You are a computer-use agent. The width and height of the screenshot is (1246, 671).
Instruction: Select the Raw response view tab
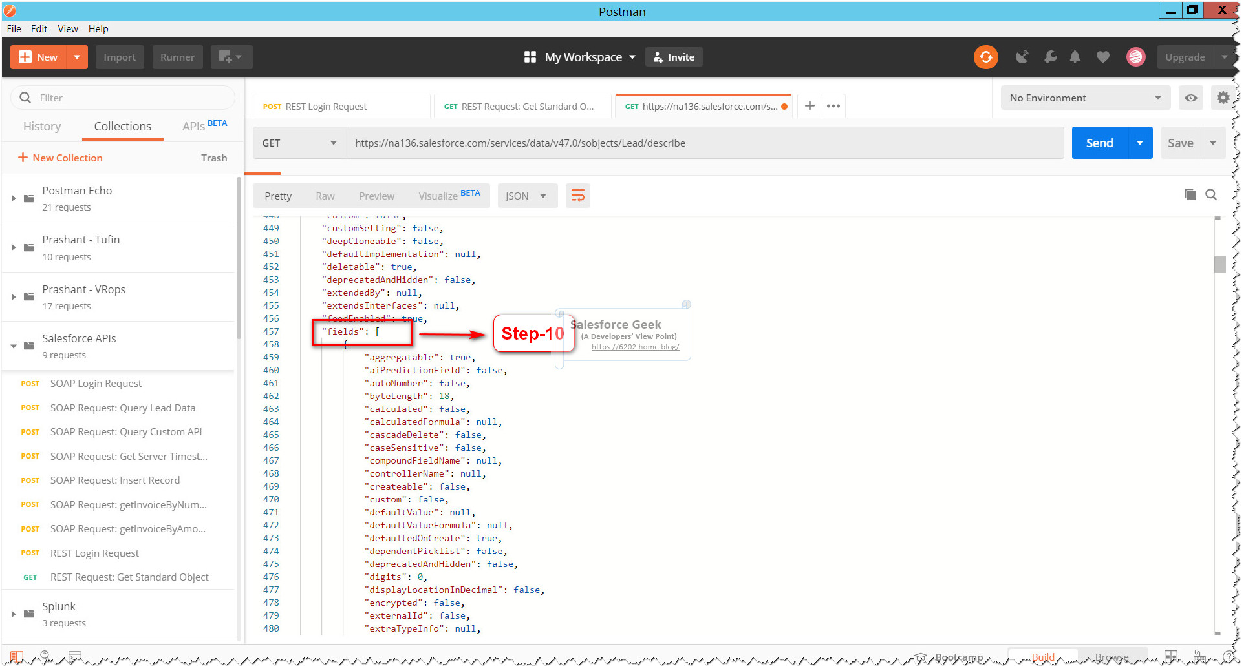pos(325,196)
